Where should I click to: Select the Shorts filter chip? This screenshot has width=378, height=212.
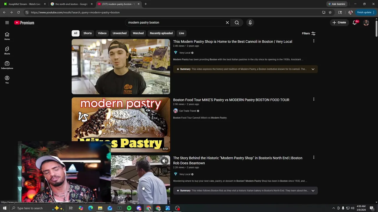(x=87, y=33)
